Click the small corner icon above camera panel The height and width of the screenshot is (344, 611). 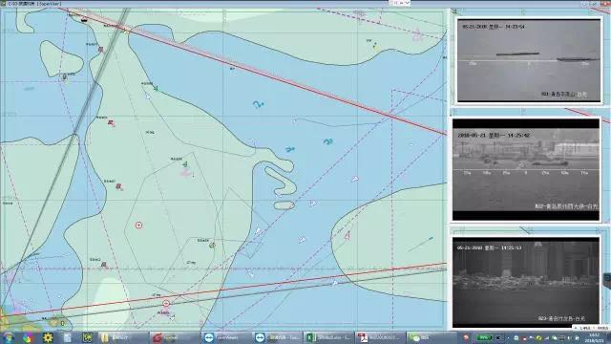(x=454, y=11)
